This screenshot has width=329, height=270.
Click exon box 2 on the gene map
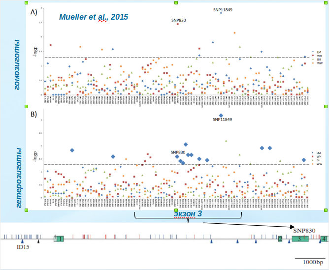click(280, 239)
